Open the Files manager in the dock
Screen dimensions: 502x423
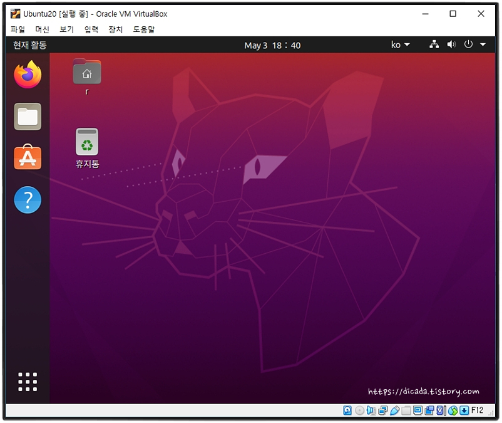pyautogui.click(x=28, y=117)
